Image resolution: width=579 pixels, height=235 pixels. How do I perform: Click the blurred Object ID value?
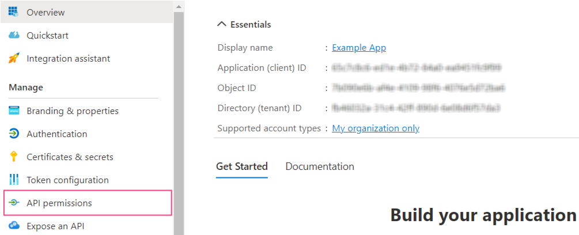point(418,88)
